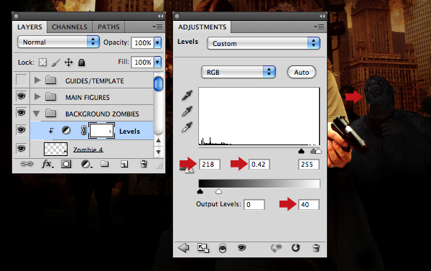Click the lock all padlock icon

click(x=81, y=63)
